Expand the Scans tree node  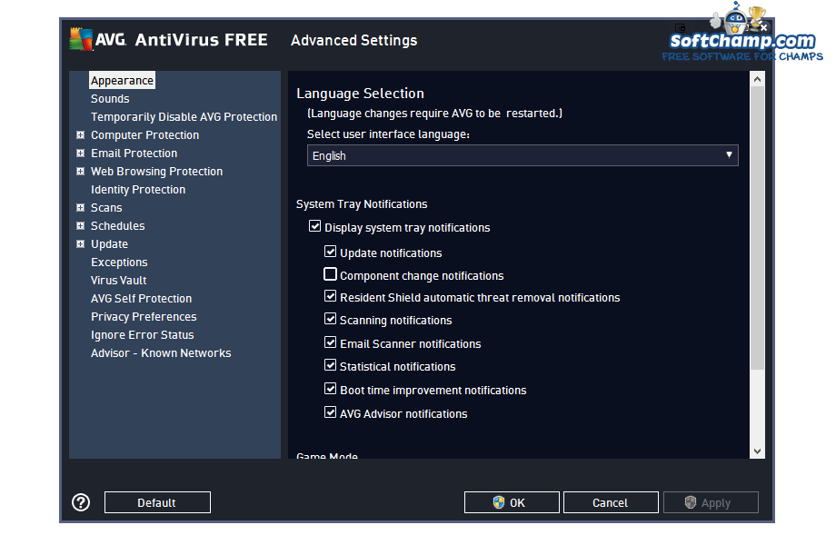click(81, 208)
